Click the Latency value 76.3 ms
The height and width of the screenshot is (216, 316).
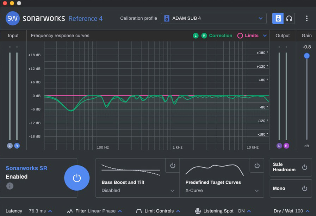click(37, 211)
